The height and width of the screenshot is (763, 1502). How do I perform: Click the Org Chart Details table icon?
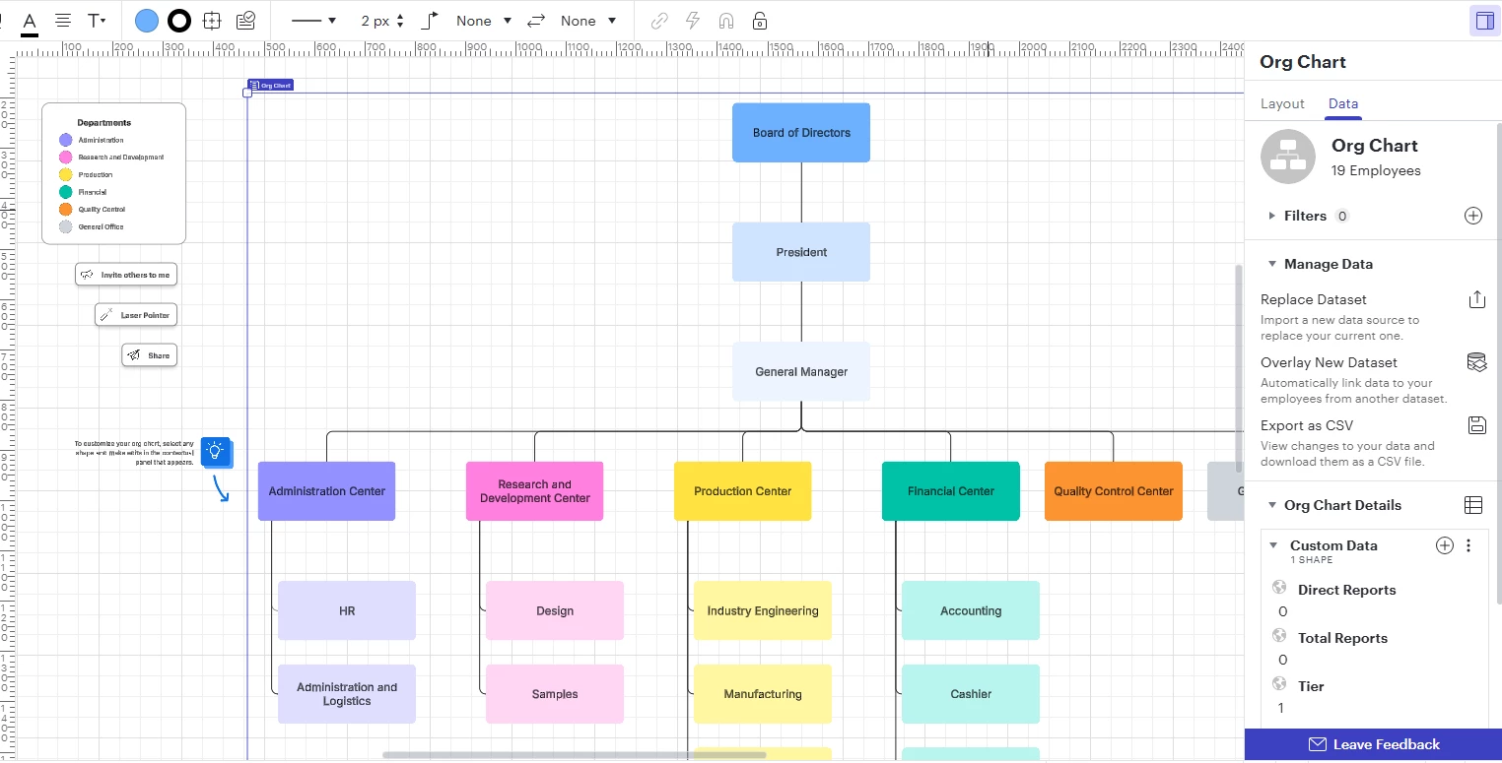pyautogui.click(x=1473, y=505)
